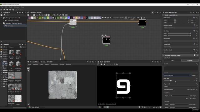
Task: Pin the Explorer panel
Action: point(17,12)
